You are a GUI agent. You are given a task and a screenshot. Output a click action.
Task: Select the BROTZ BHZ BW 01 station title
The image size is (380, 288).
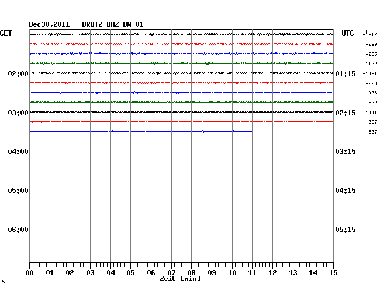click(112, 24)
